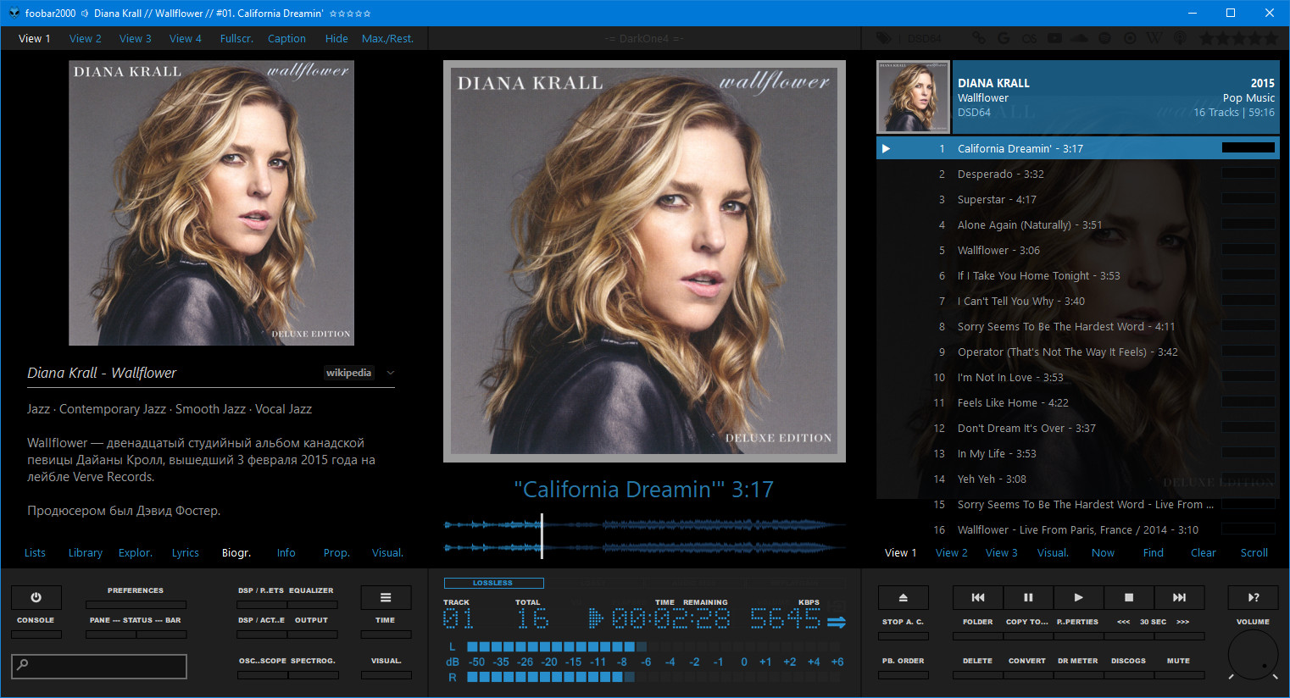Screen dimensions: 1290x698
Task: Pause playback with the pause button
Action: (x=1028, y=597)
